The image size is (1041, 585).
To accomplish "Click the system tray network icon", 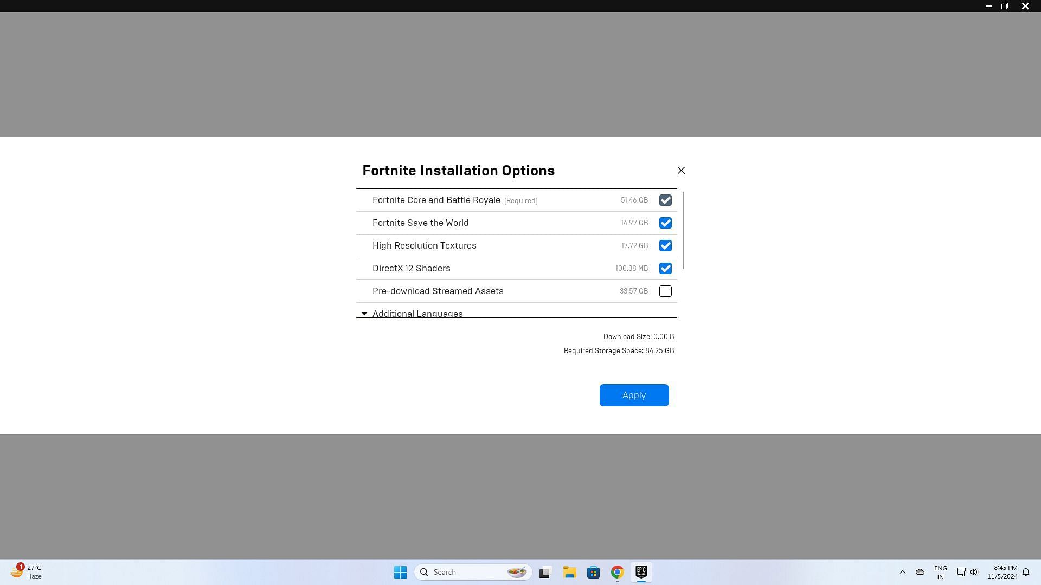I will click(x=961, y=571).
